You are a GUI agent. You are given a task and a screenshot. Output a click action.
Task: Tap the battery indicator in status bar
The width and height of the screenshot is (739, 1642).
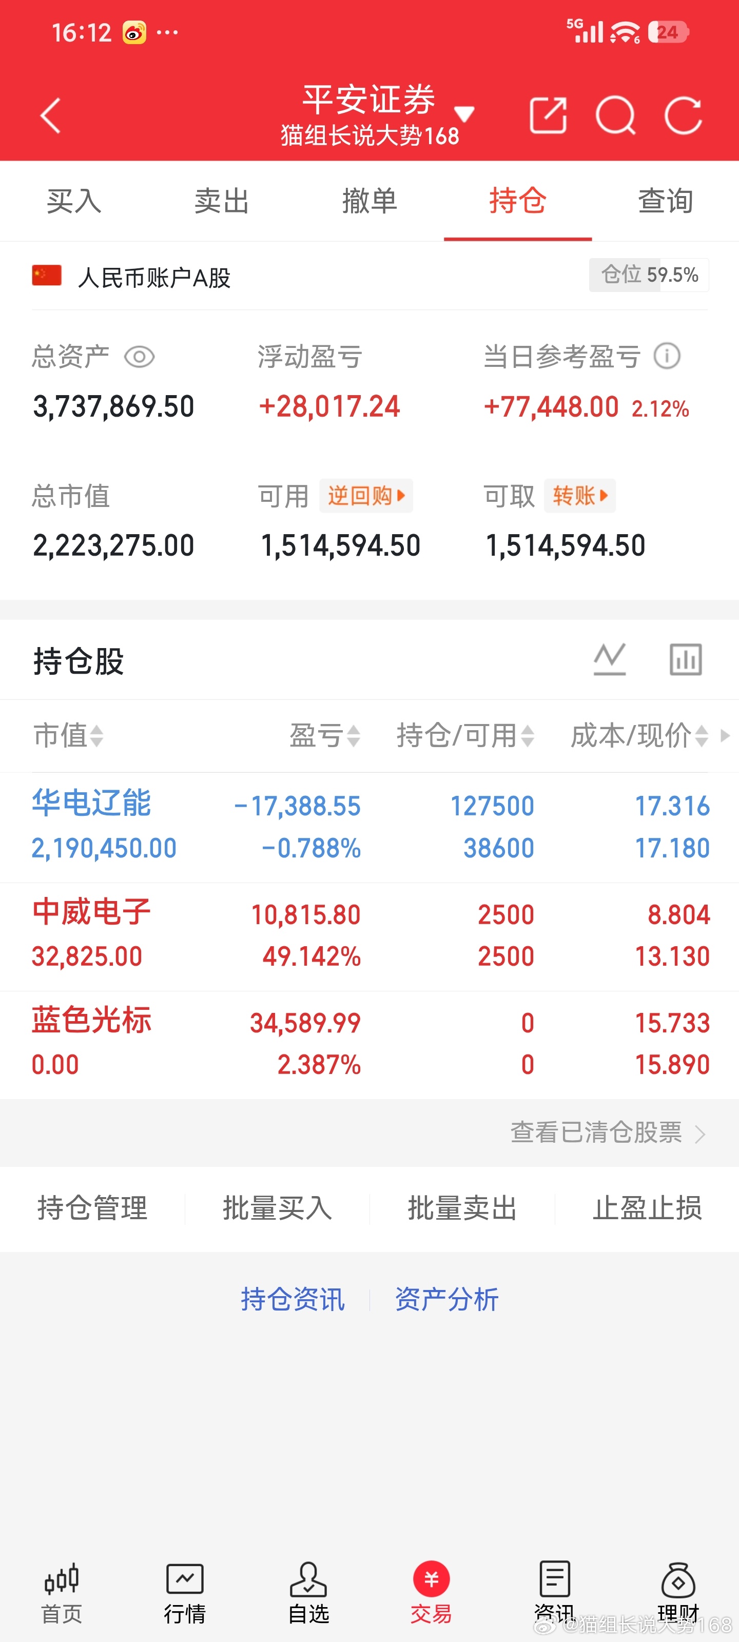pyautogui.click(x=668, y=32)
